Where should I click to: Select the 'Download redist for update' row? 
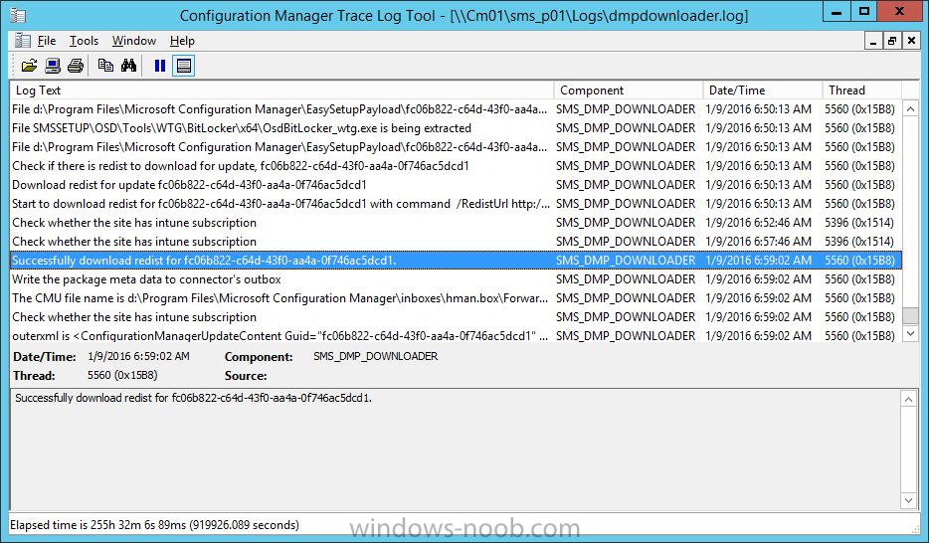(456, 185)
